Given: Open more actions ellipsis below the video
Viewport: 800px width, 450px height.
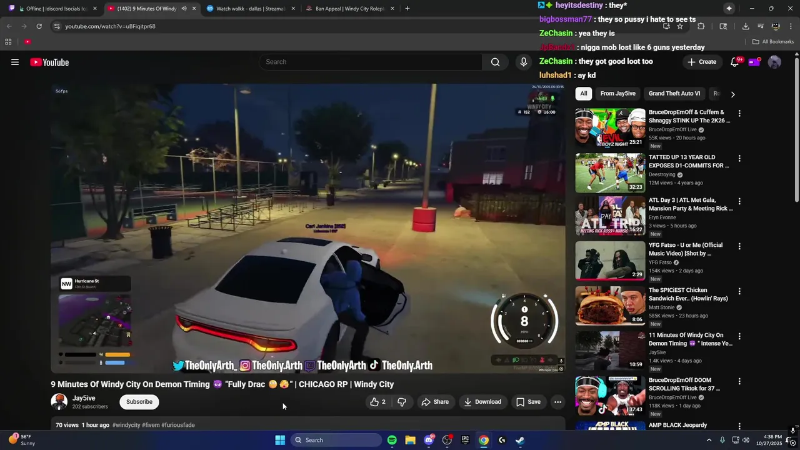Looking at the screenshot, I should click(557, 402).
